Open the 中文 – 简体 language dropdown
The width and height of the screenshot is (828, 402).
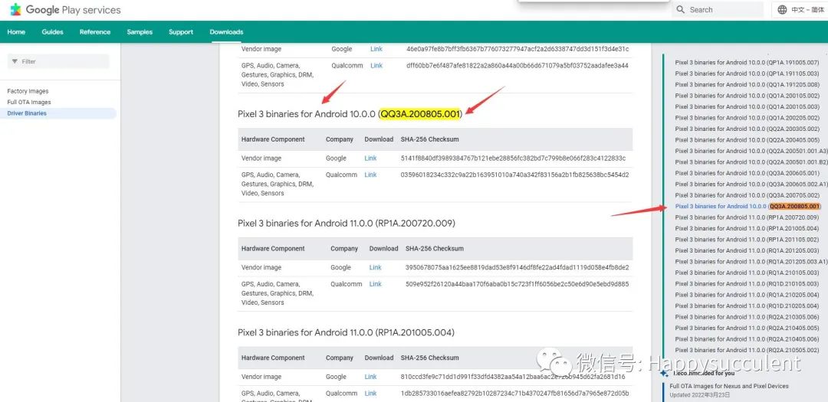(807, 10)
